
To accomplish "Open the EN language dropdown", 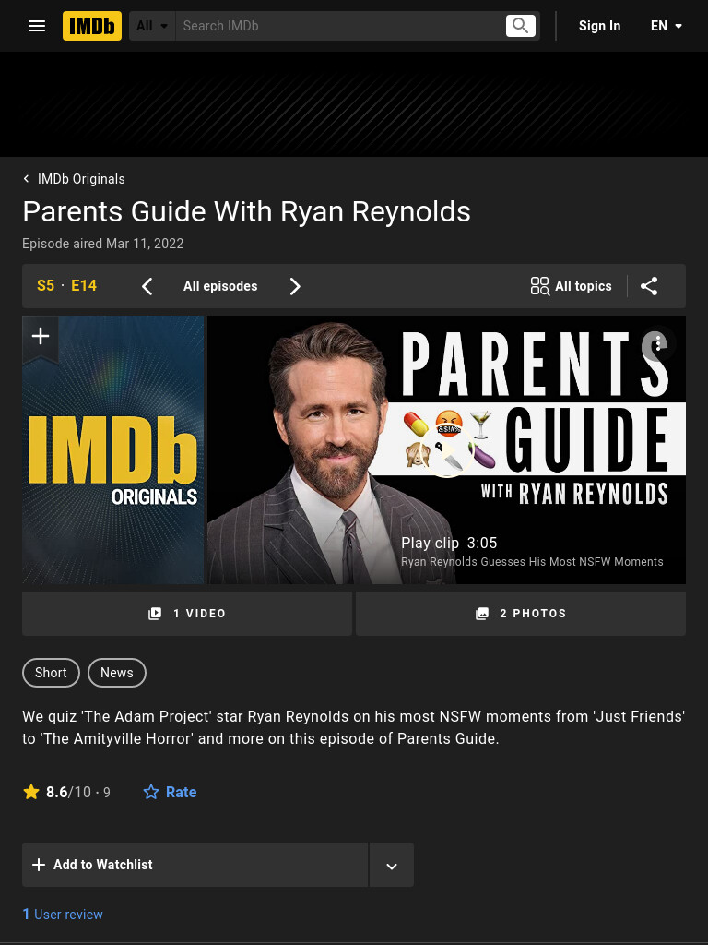I will tap(666, 26).
